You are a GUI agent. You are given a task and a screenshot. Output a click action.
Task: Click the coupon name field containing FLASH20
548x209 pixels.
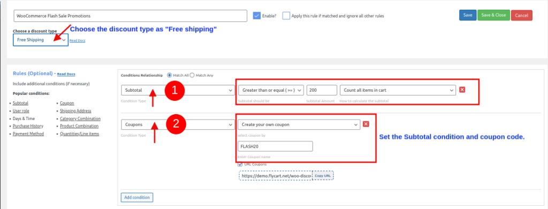(x=275, y=146)
